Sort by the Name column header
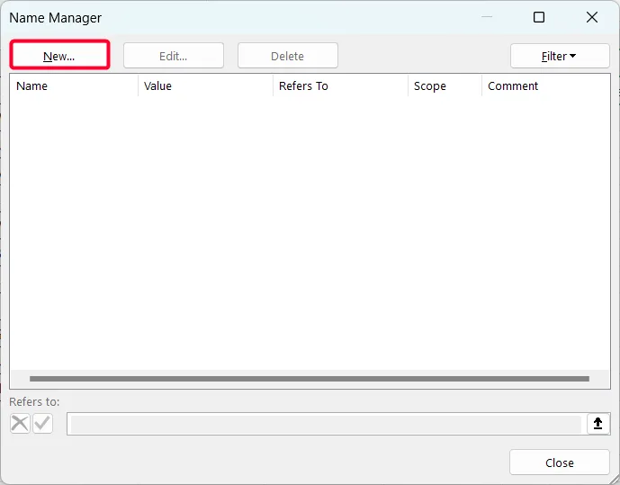This screenshot has height=485, width=620. 74,85
